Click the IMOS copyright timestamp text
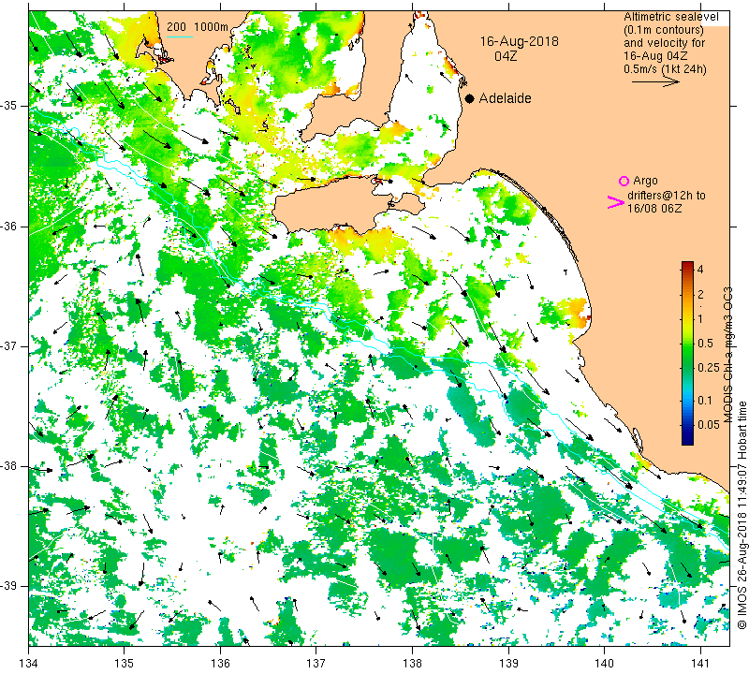 (742, 515)
